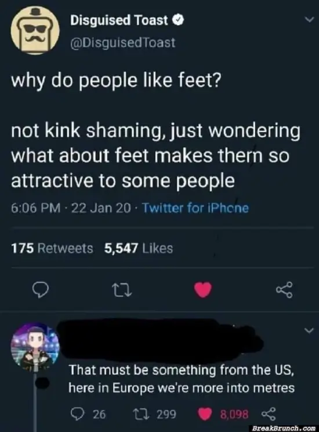View the 175 Retweets list
The image size is (319, 432).
[x=52, y=248]
